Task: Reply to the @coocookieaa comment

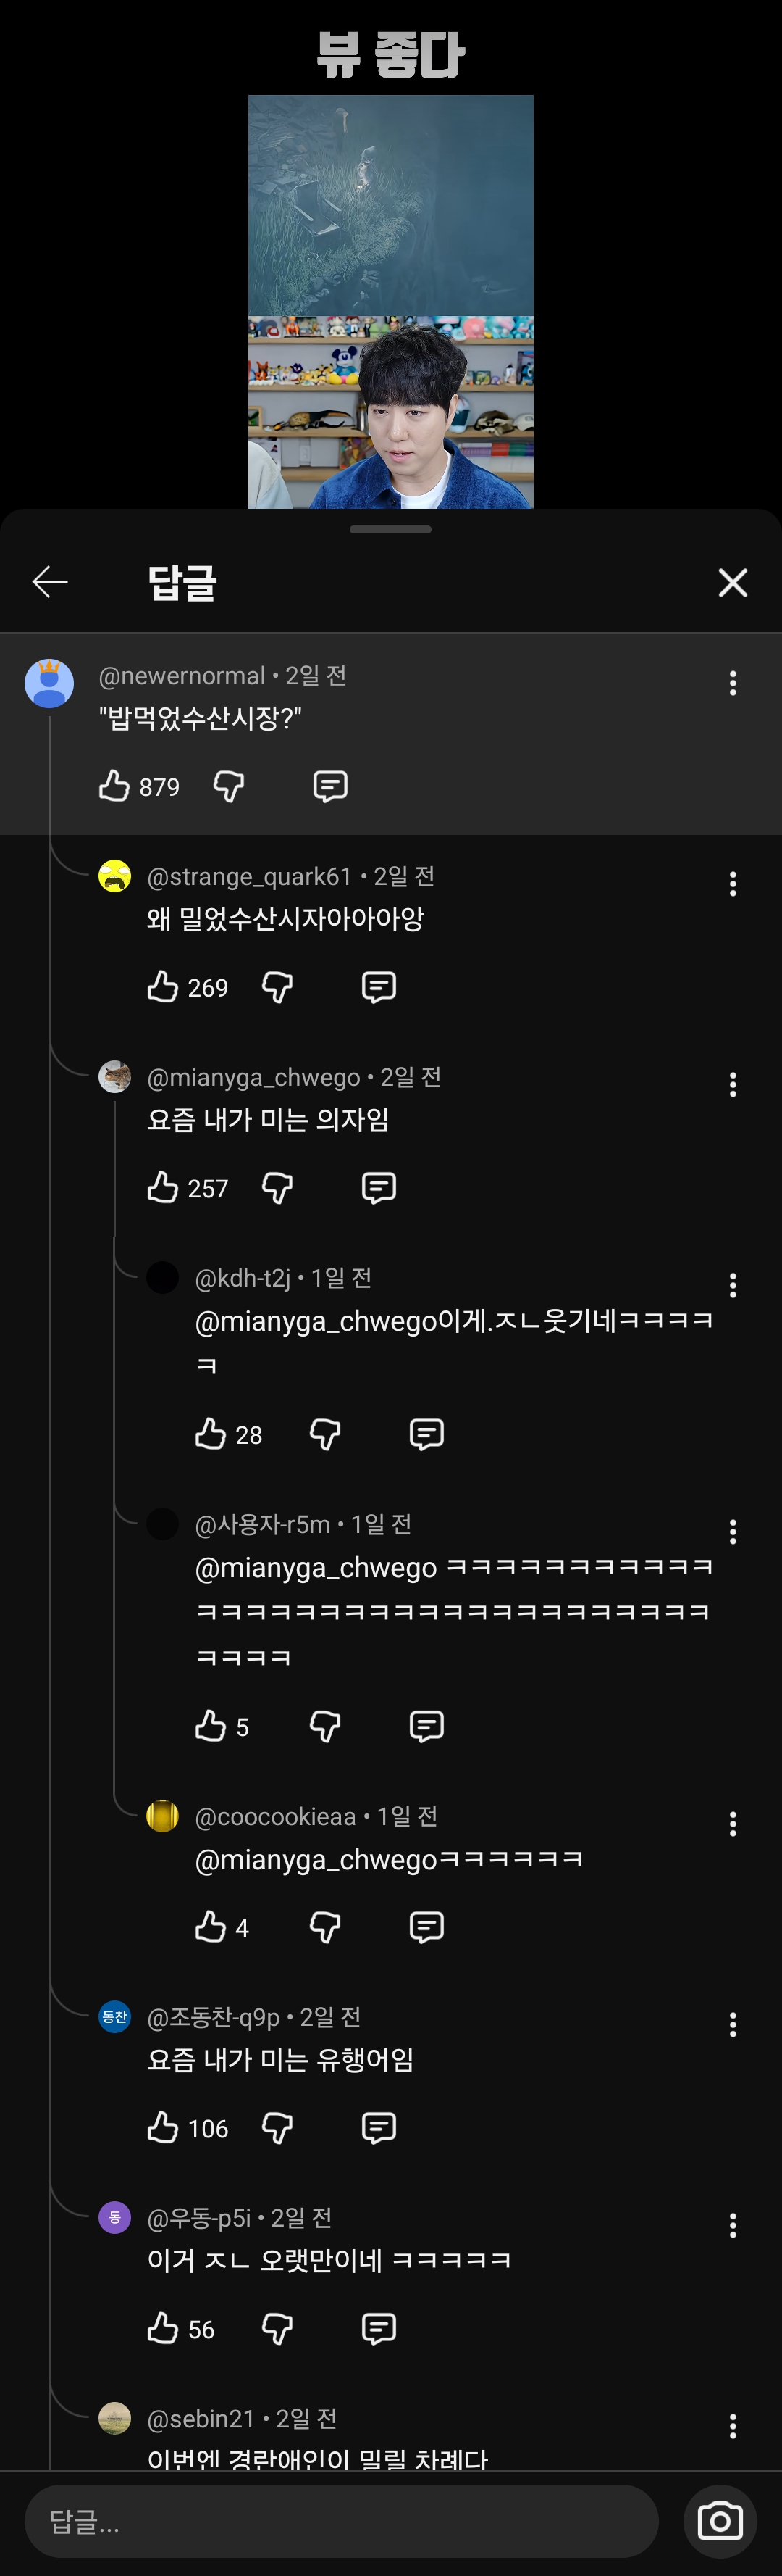Action: (x=426, y=1927)
